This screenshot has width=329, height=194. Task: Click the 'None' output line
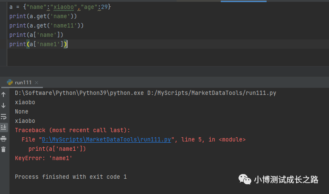[x=21, y=111]
